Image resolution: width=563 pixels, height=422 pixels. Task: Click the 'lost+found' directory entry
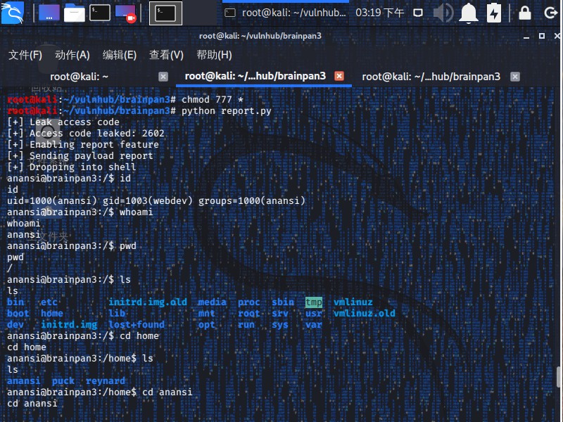pyautogui.click(x=137, y=324)
